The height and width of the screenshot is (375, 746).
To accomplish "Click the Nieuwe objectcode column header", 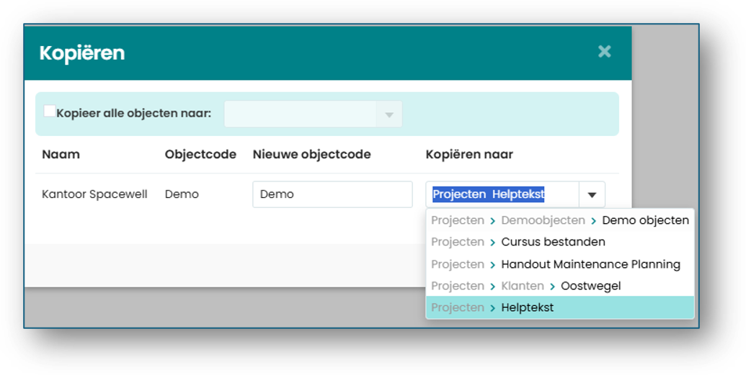I will point(311,155).
